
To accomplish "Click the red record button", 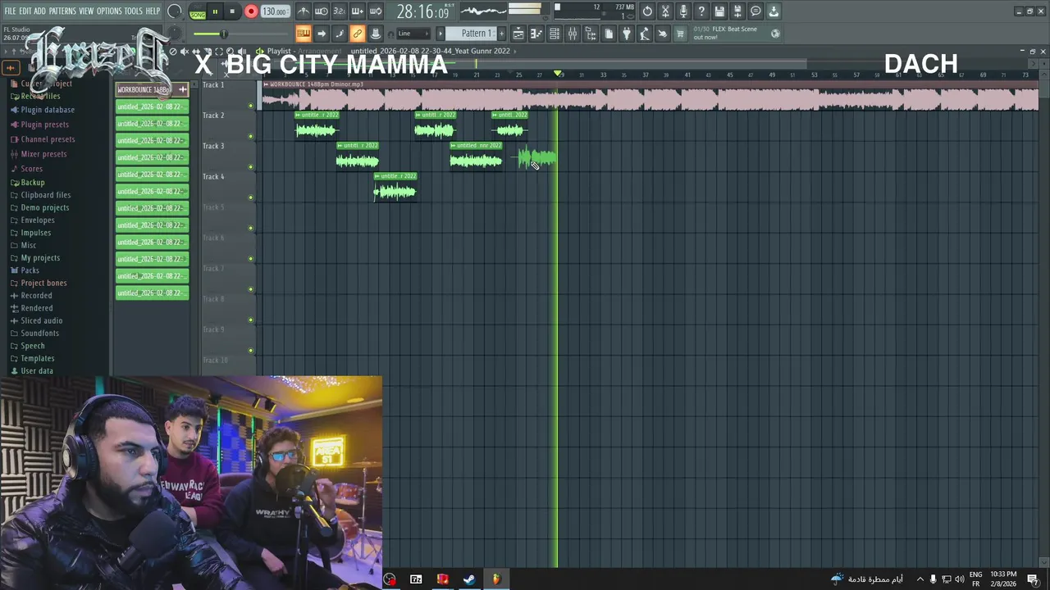I will click(x=251, y=12).
